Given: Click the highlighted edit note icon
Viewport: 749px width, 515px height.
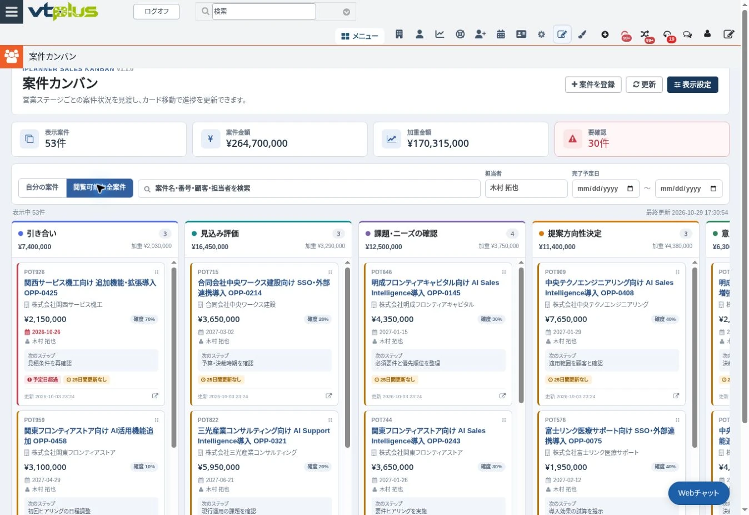Looking at the screenshot, I should point(562,34).
